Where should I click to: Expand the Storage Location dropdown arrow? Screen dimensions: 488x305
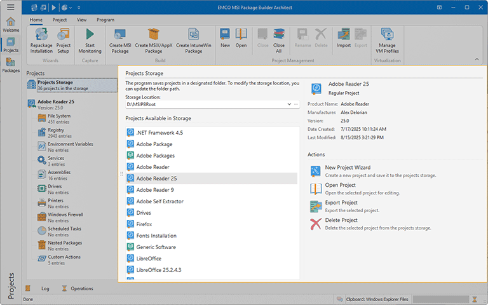coord(289,104)
